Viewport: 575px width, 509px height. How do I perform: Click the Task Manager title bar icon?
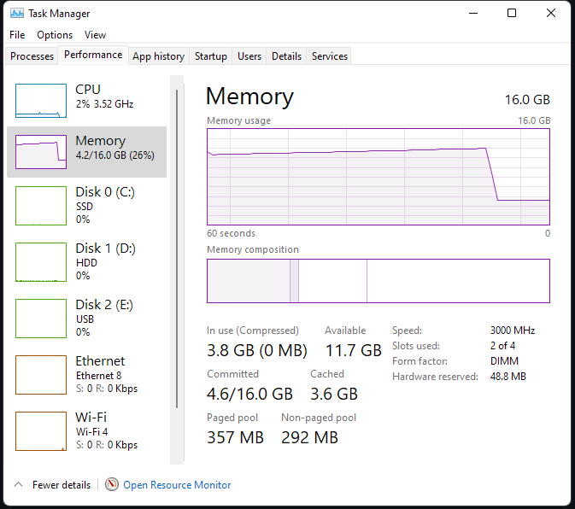point(17,13)
